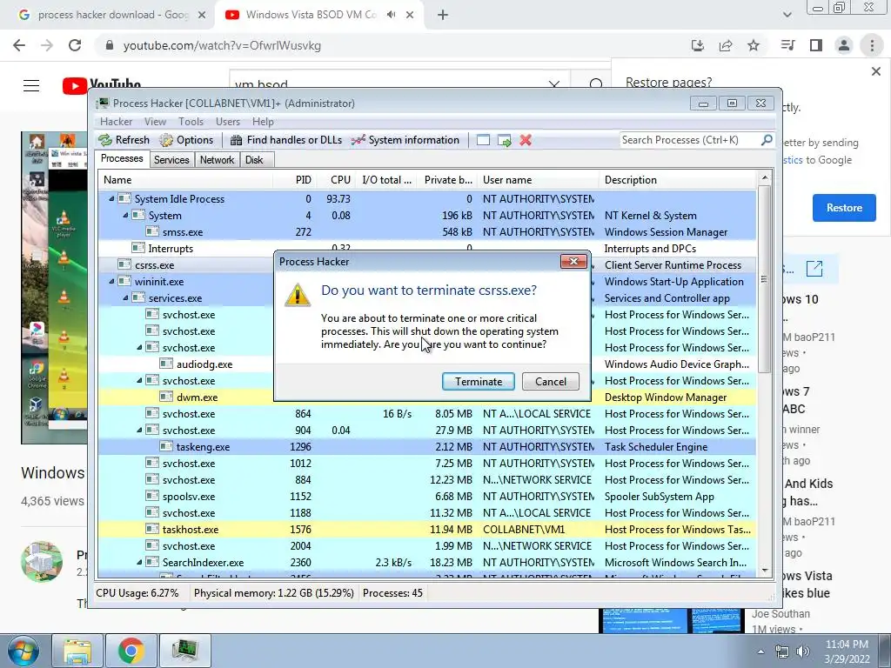Click the network icon in system tray
Image resolution: width=891 pixels, height=668 pixels.
(782, 652)
